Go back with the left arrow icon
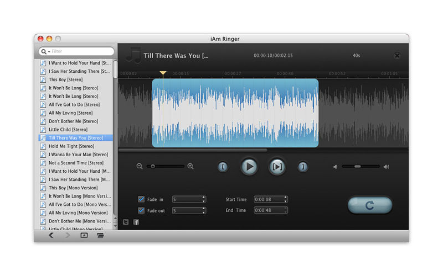This screenshot has width=443, height=276. coord(51,235)
